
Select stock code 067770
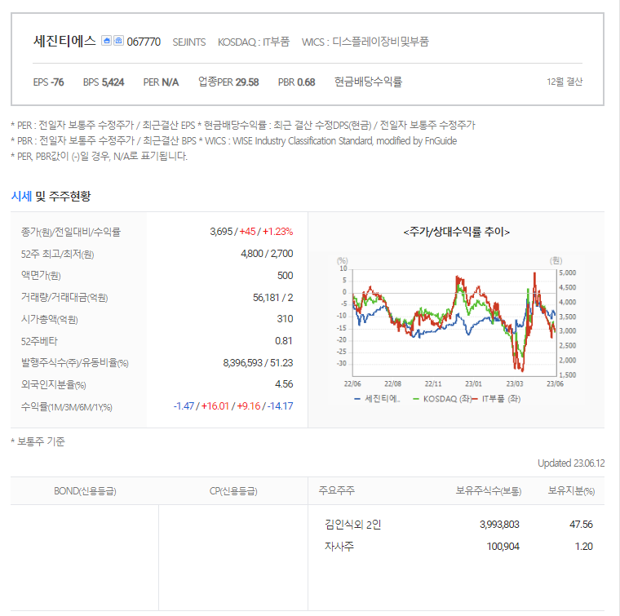(144, 42)
